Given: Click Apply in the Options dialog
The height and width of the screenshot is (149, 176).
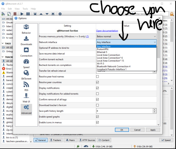Looking at the screenshot, I should point(153,130).
